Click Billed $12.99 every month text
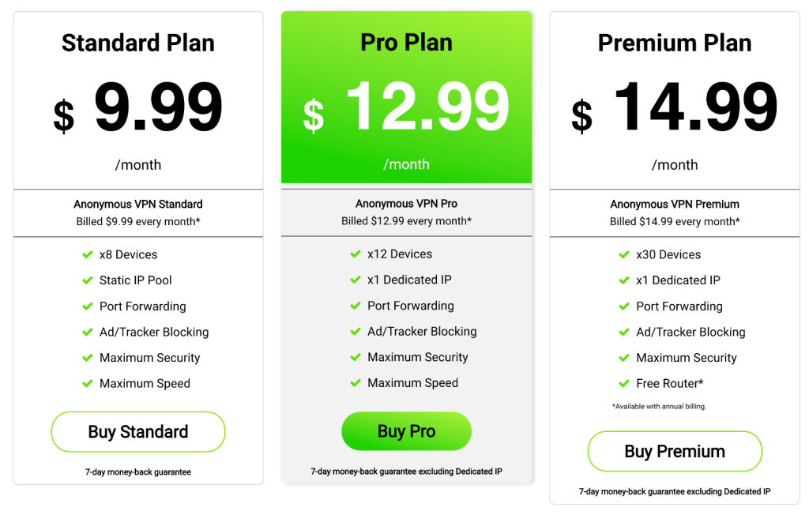 [407, 221]
